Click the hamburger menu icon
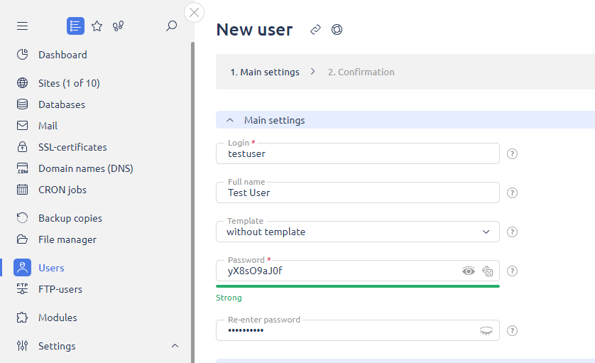This screenshot has height=363, width=595. pos(23,26)
